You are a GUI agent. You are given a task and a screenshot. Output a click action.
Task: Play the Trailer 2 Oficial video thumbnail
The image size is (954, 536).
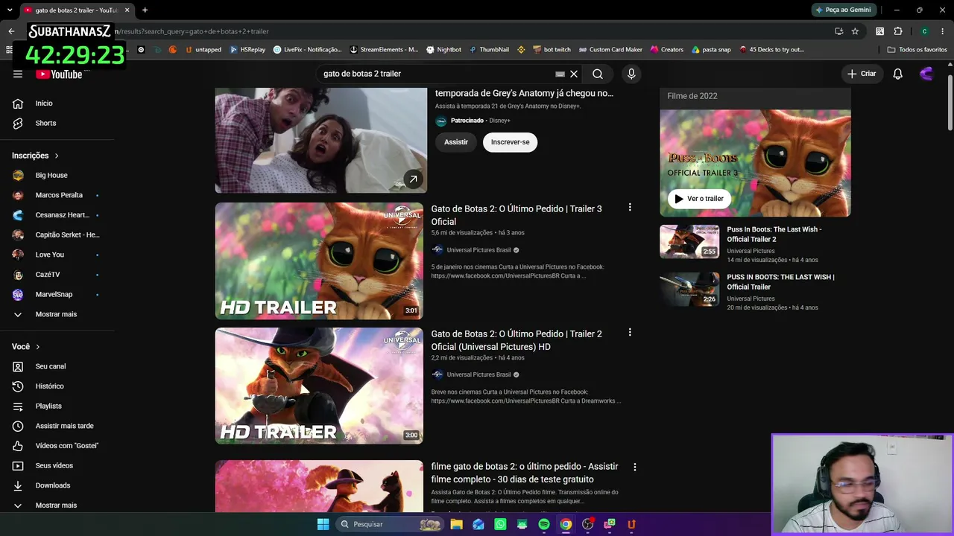(319, 386)
